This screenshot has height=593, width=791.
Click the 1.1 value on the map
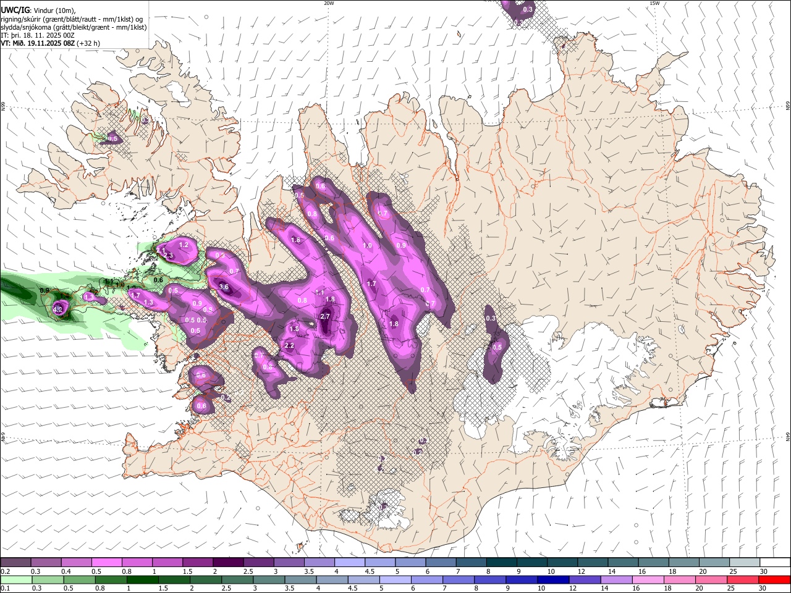coord(320,292)
